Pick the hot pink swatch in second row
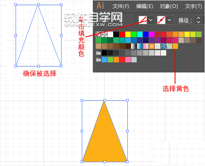 click(x=175, y=40)
